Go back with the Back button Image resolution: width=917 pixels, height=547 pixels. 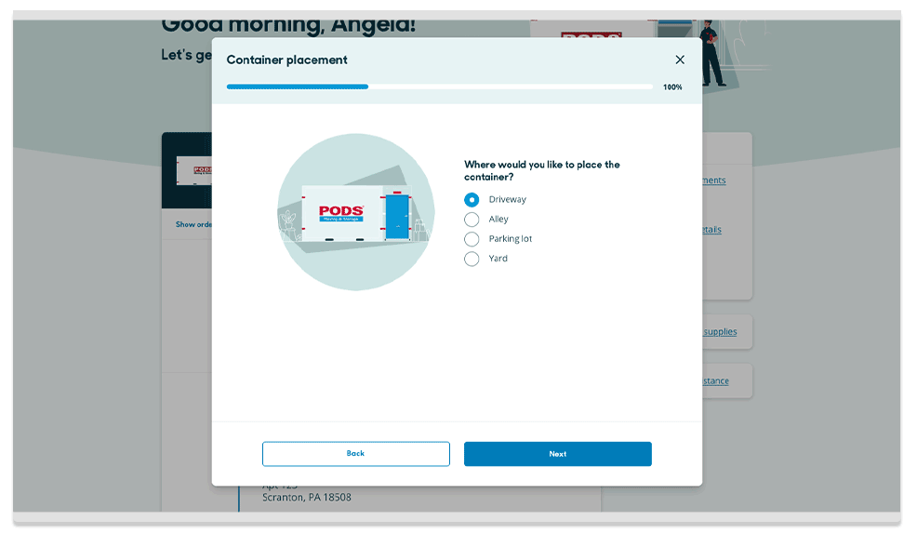355,454
